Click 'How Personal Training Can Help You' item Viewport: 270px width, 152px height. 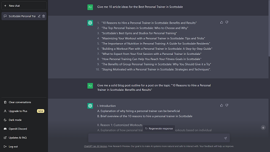pyautogui.click(x=151, y=59)
